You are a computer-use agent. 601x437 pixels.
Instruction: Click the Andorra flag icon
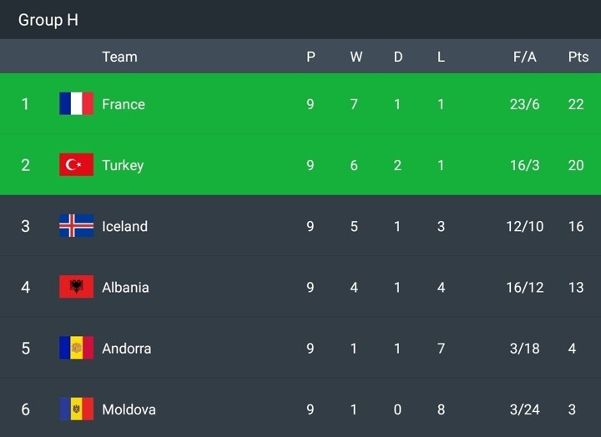pos(76,348)
